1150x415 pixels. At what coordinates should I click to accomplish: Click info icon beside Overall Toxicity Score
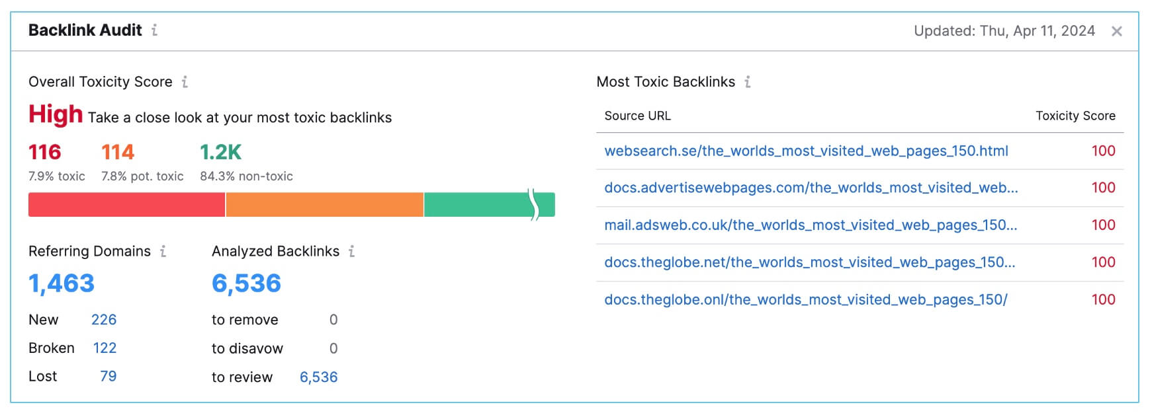coord(185,82)
